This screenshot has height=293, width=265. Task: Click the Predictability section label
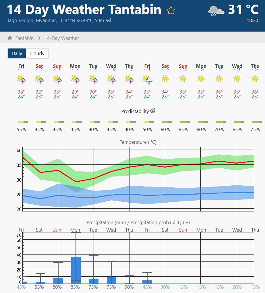click(135, 111)
